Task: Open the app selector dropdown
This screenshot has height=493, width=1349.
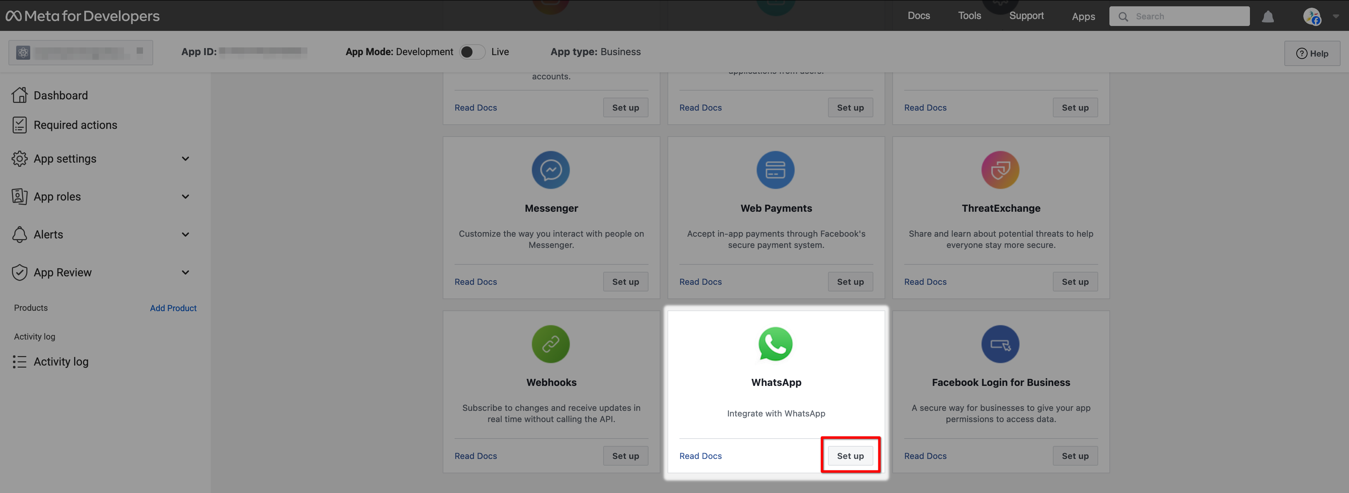Action: [x=81, y=52]
